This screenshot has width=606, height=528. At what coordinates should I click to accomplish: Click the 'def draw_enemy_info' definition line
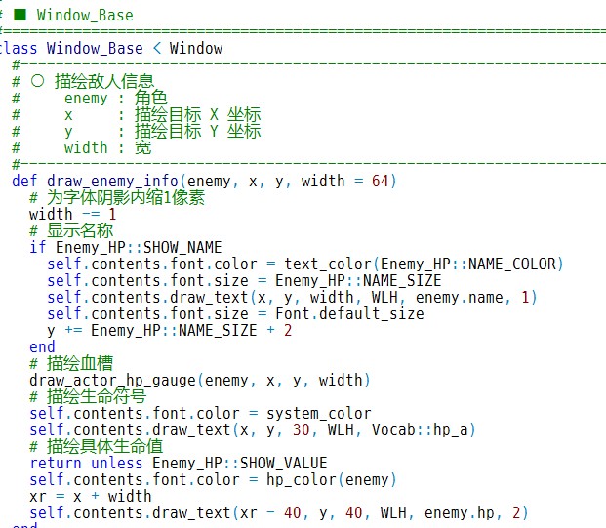click(205, 181)
